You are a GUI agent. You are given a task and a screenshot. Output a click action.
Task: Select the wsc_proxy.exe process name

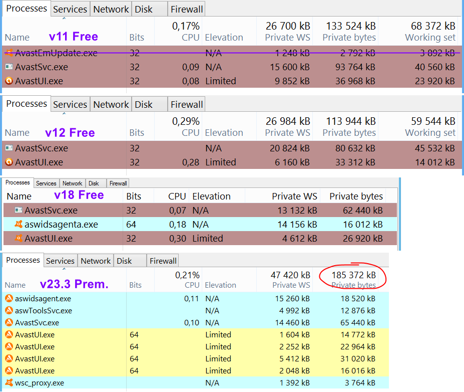40,383
